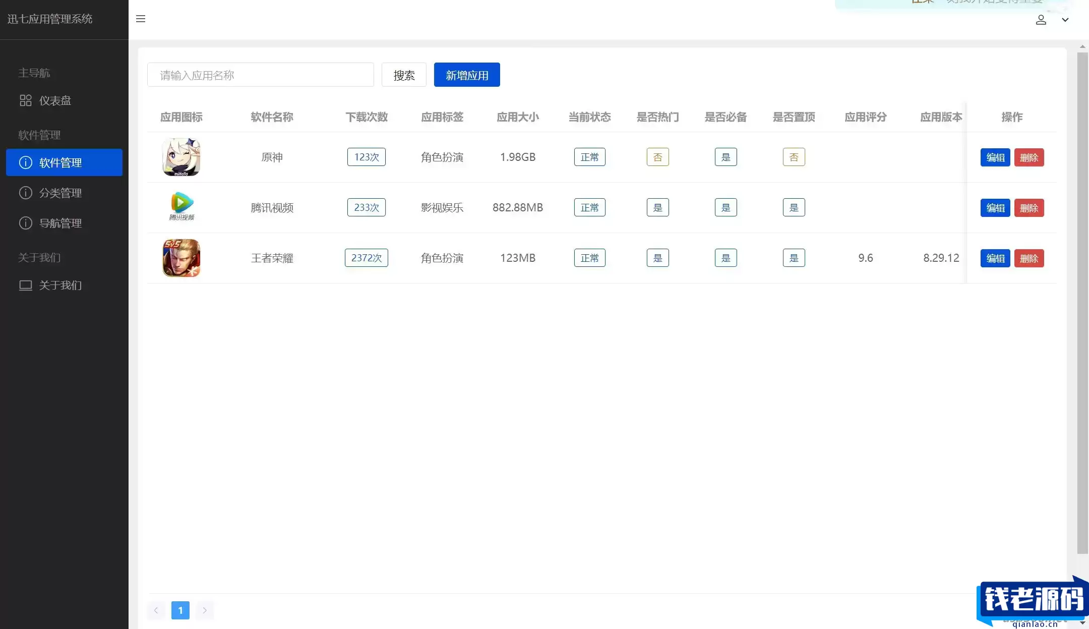Edit the 原神 row
Screen dimensions: 1089x629
[x=995, y=157]
